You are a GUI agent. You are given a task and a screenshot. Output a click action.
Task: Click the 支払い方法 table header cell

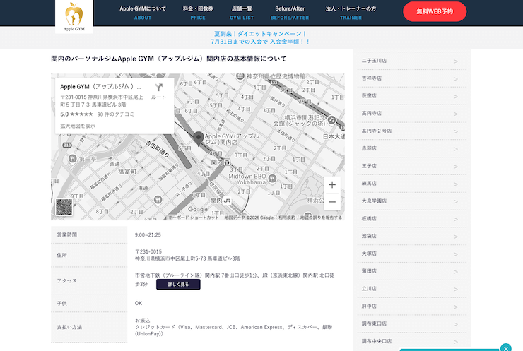pyautogui.click(x=89, y=327)
